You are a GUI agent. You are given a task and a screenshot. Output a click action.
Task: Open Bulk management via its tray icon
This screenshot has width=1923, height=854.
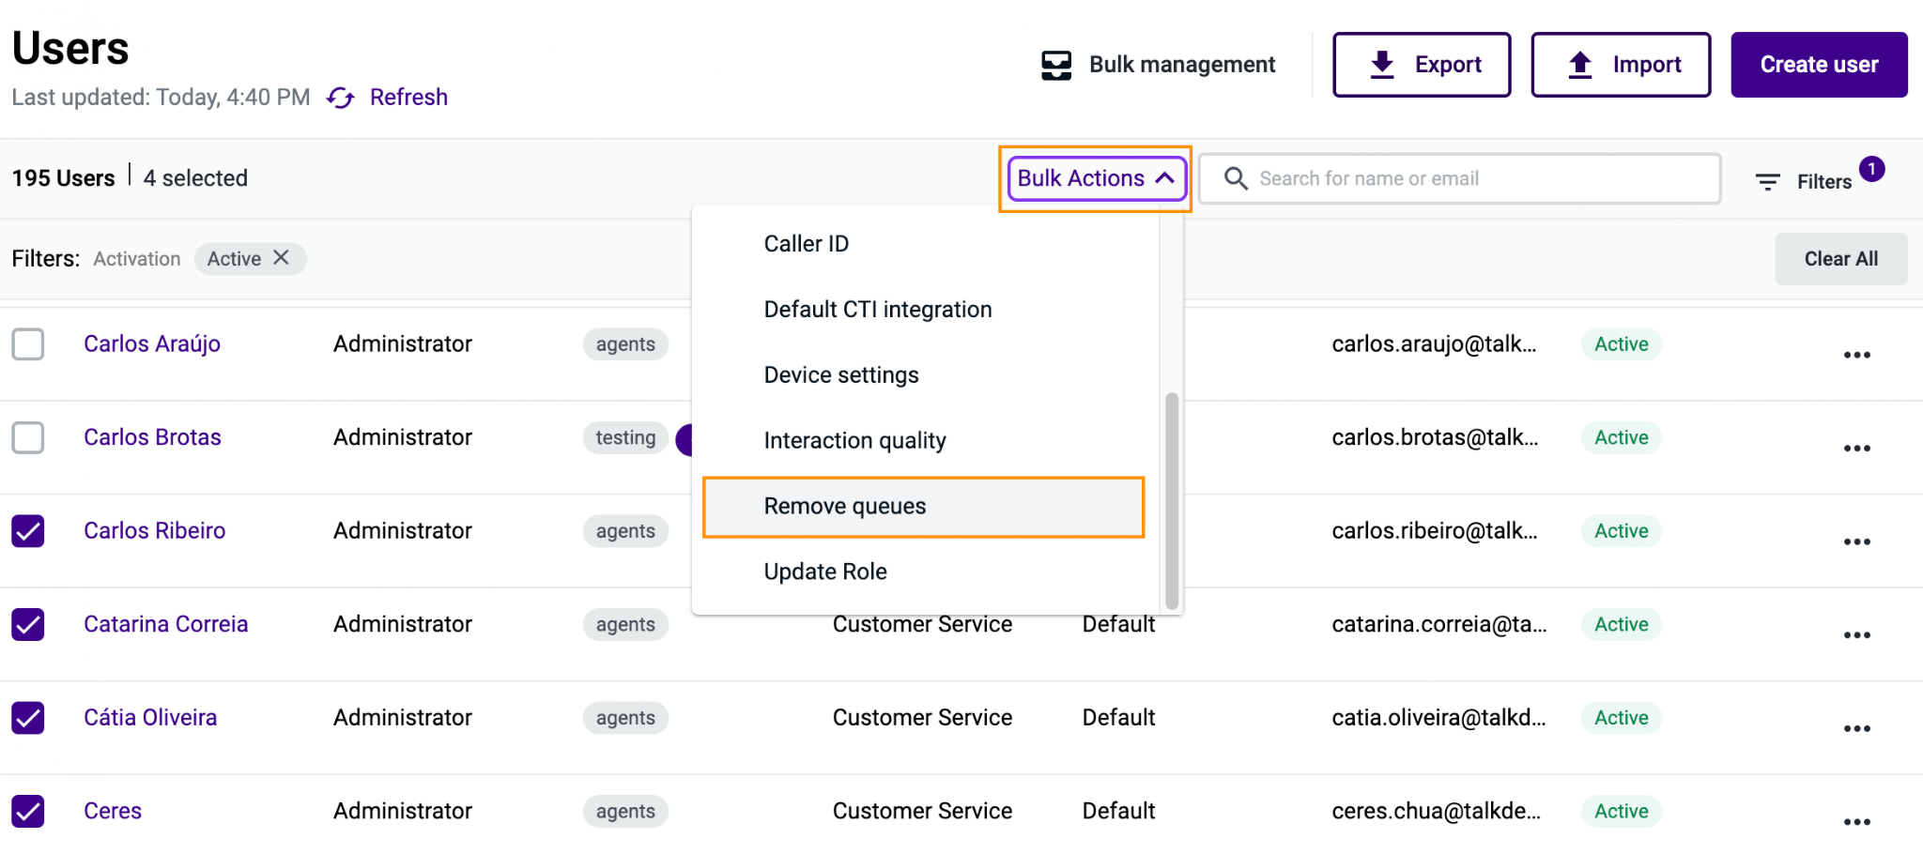[x=1056, y=65]
